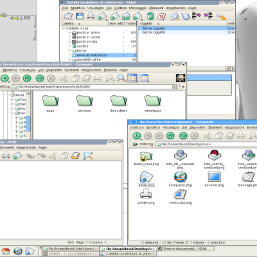
Task: Click KMail's trash bin toolbar icon
Action: click(150, 16)
